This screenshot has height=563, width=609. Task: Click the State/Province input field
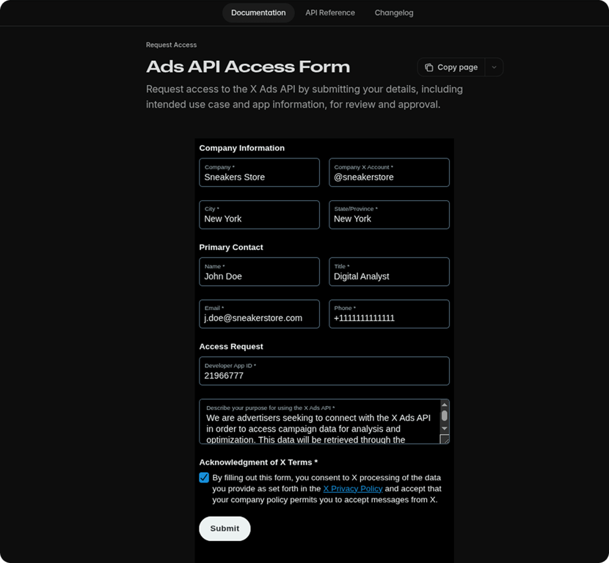click(x=389, y=215)
